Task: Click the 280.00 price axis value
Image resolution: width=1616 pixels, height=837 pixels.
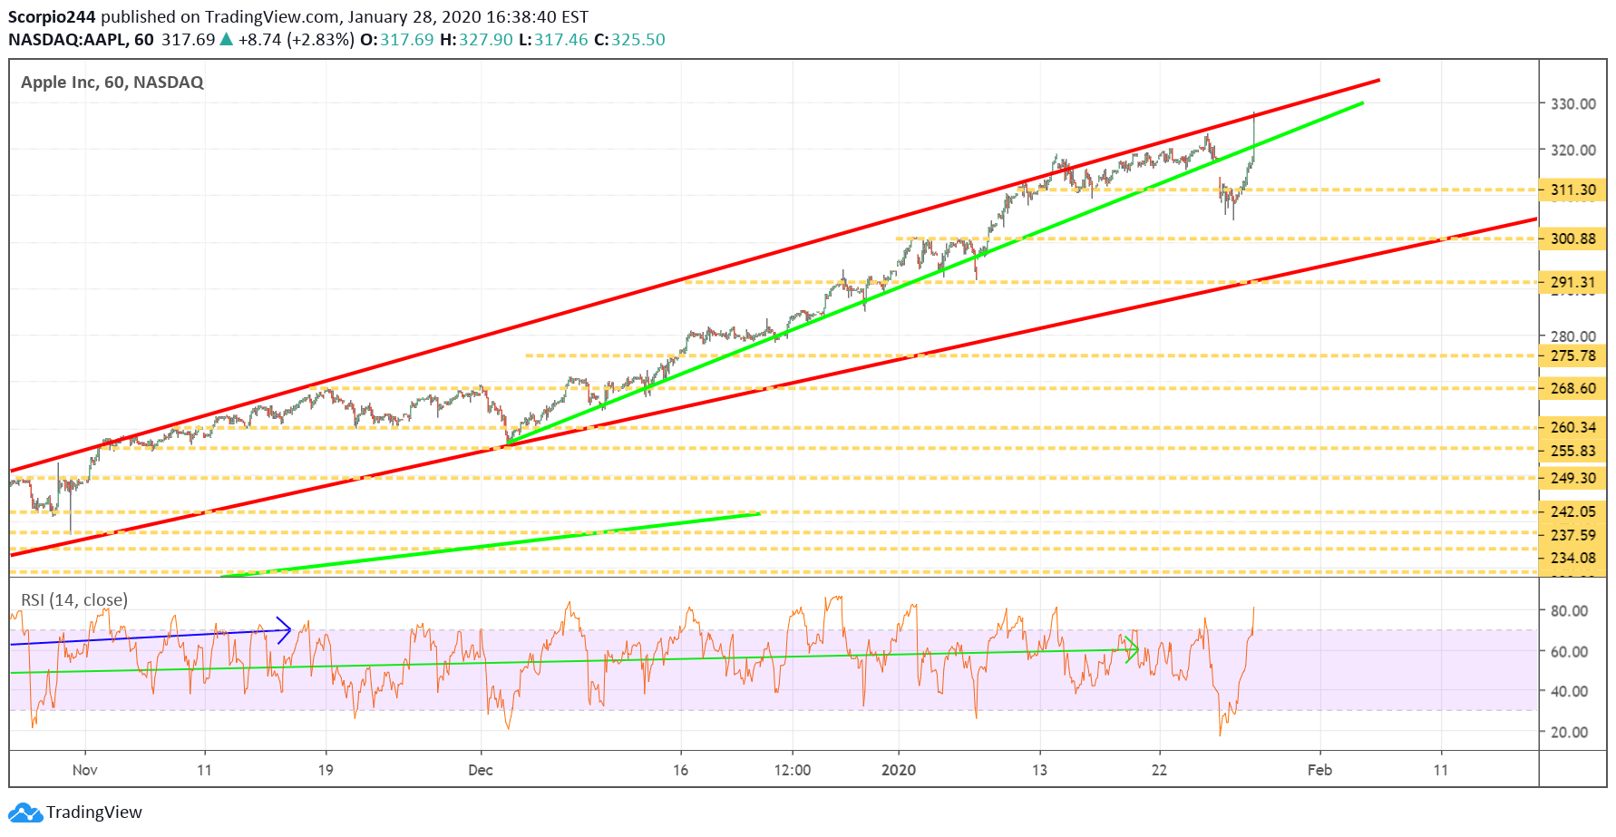Action: pos(1572,336)
